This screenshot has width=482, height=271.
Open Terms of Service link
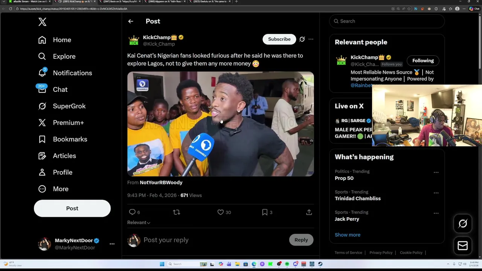348,253
